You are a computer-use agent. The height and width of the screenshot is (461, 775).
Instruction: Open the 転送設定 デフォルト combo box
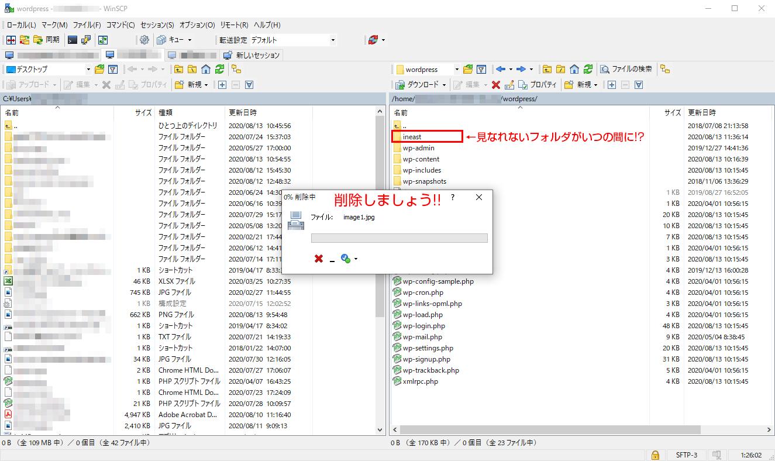[x=293, y=40]
